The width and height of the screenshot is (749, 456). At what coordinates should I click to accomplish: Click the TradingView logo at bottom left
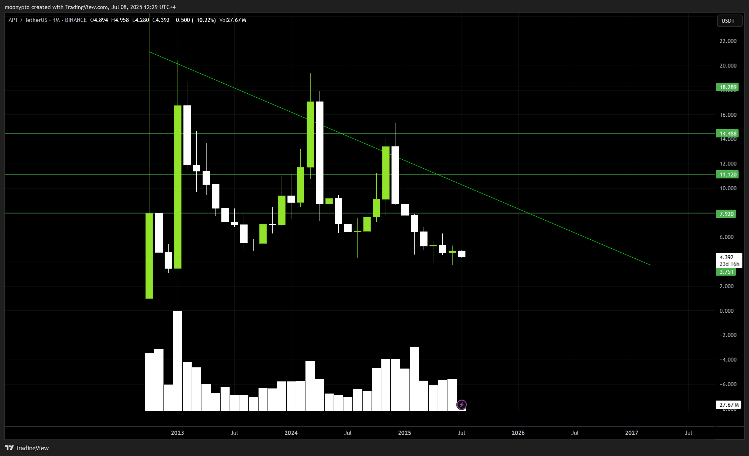pyautogui.click(x=27, y=448)
